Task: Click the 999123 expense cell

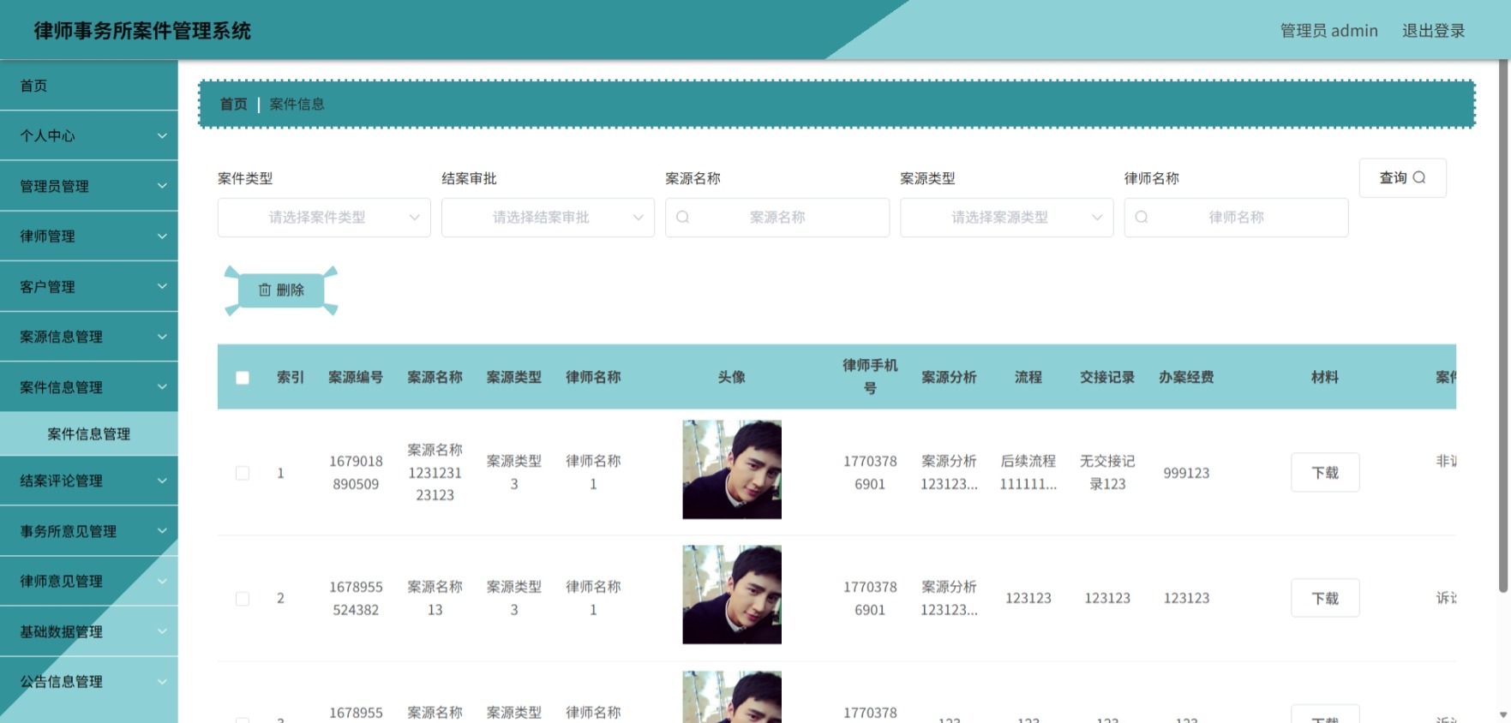Action: (x=1186, y=473)
